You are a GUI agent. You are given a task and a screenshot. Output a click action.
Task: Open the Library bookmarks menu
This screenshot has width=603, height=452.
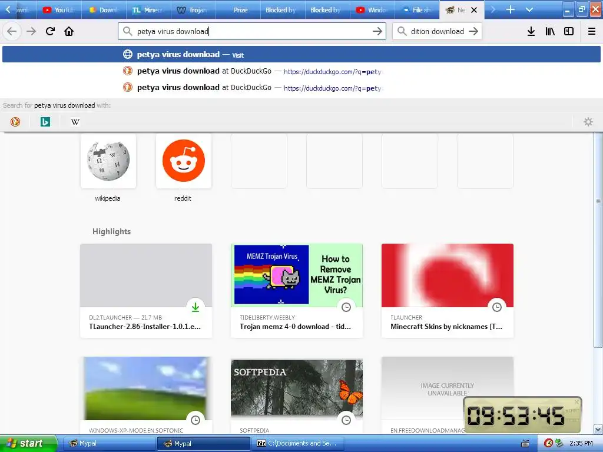(x=550, y=32)
